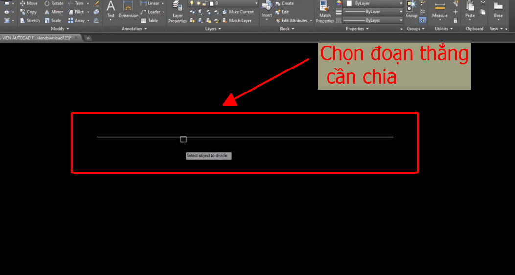Select the Scale tool
This screenshot has width=515, height=275.
click(52, 21)
